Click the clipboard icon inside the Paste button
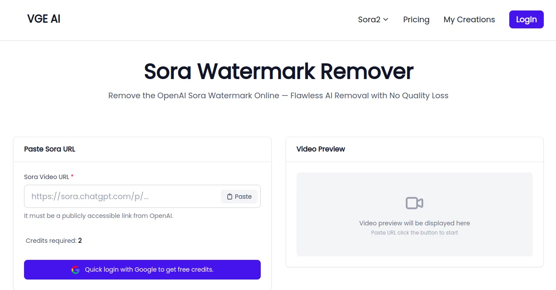 coord(229,196)
